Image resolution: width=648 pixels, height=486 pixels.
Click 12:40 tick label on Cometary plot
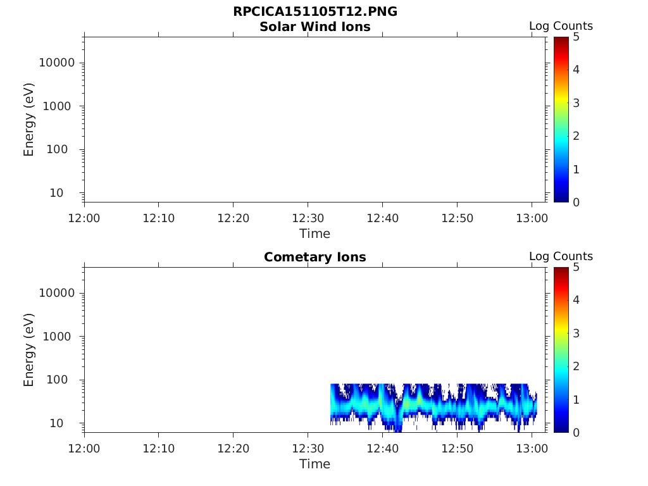pos(383,449)
